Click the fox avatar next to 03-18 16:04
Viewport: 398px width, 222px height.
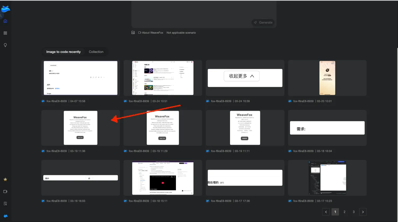pos(290,151)
